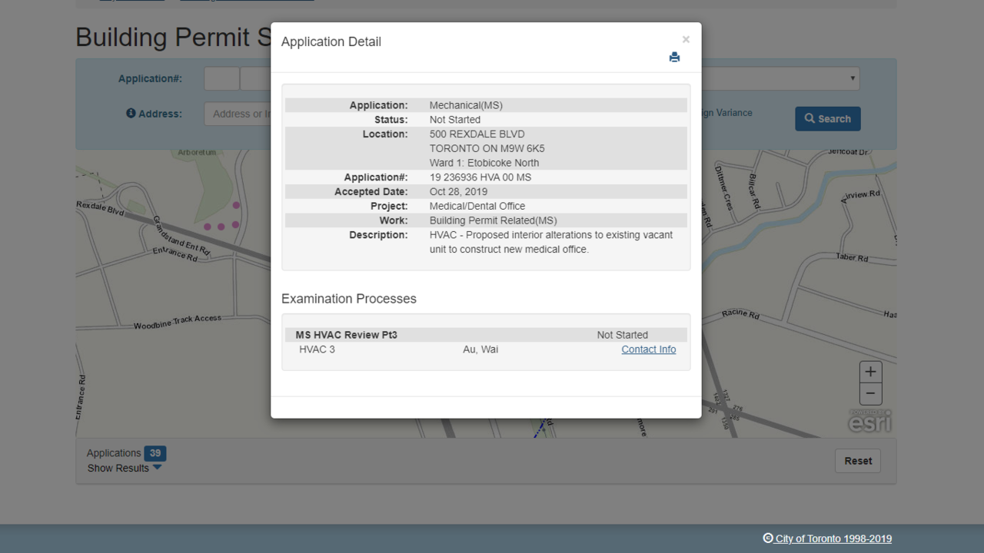
Task: Open City of Toronto 1998-2019 link
Action: (833, 538)
